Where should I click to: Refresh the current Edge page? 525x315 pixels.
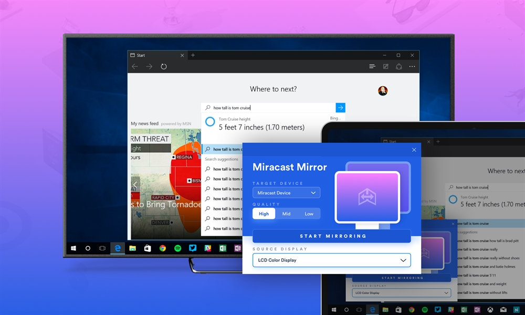(163, 66)
